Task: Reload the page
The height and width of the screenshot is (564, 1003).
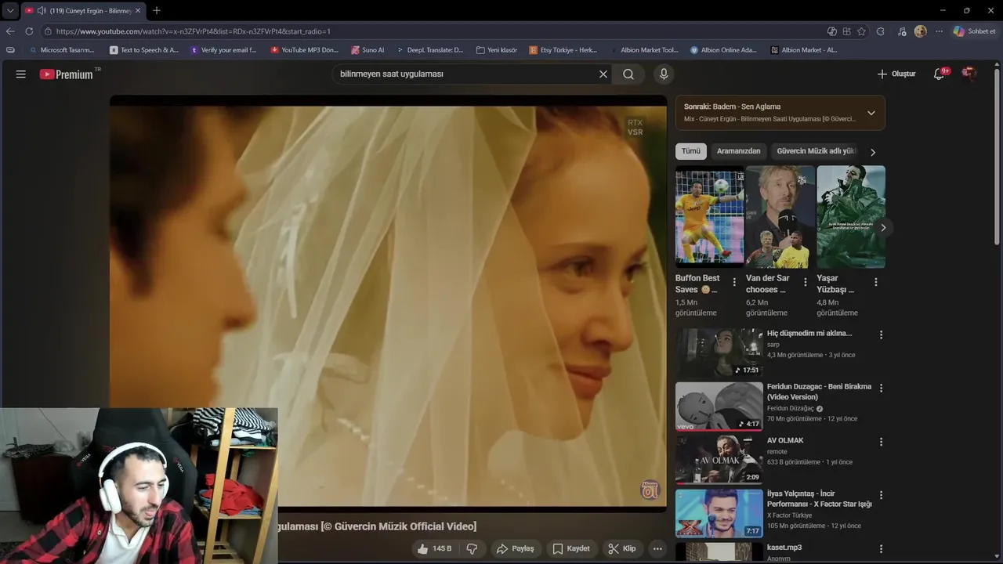Action: pyautogui.click(x=29, y=31)
